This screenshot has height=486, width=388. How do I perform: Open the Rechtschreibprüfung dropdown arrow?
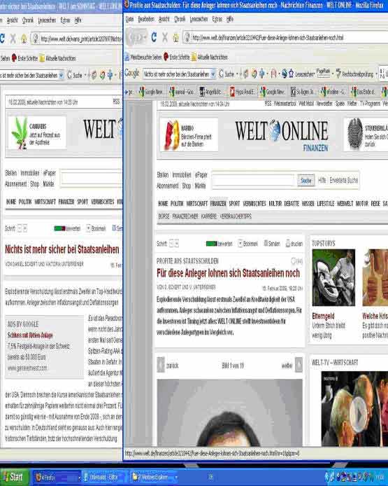click(376, 74)
